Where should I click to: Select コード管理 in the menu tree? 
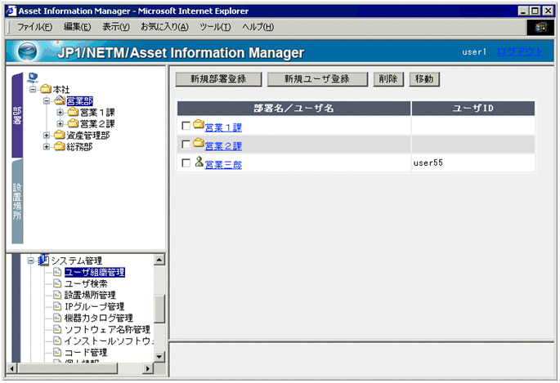point(86,352)
